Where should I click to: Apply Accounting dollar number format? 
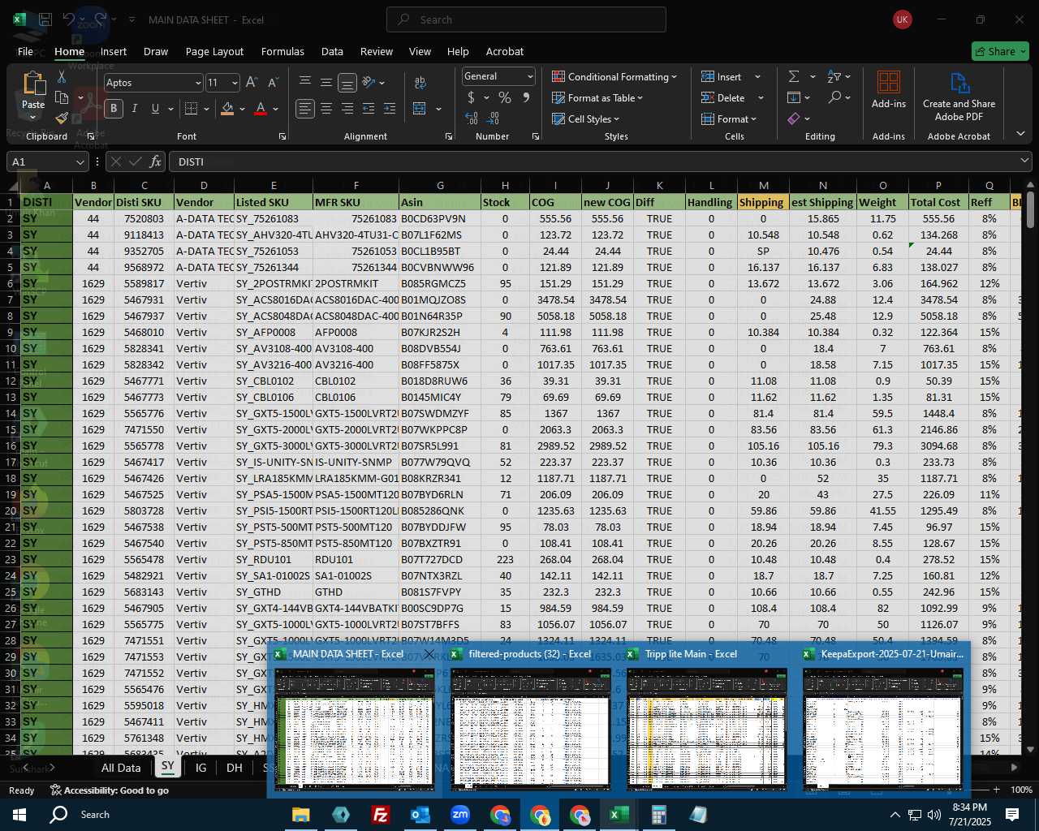471,97
